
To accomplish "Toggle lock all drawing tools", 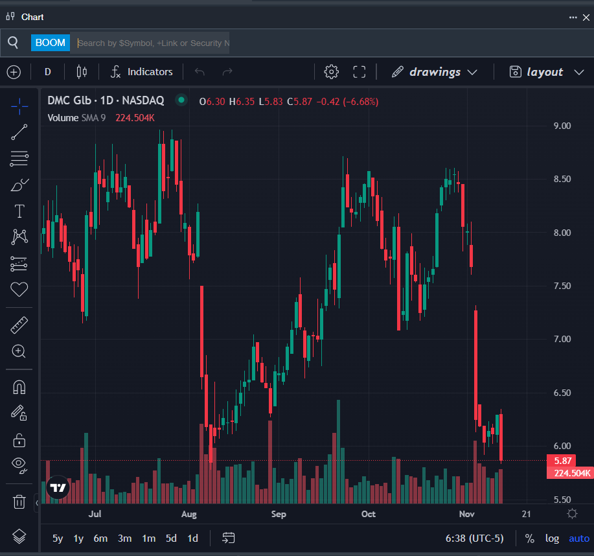I will 19,441.
